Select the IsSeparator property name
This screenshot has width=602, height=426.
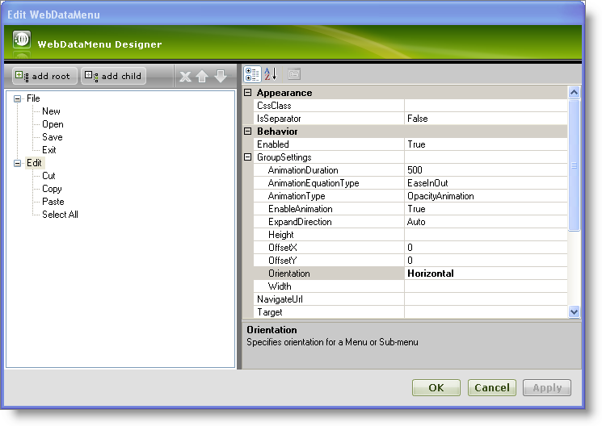[279, 119]
